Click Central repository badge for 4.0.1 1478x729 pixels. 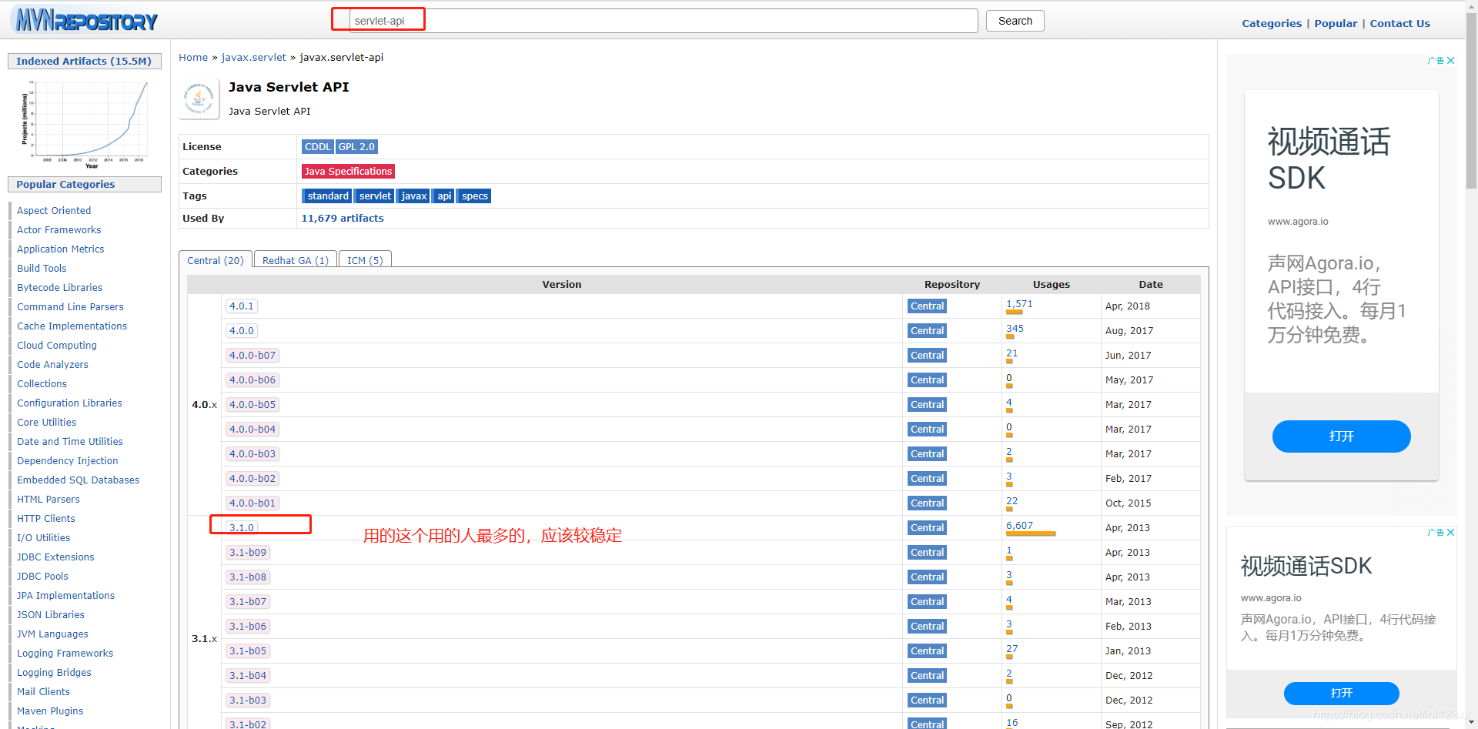tap(927, 306)
